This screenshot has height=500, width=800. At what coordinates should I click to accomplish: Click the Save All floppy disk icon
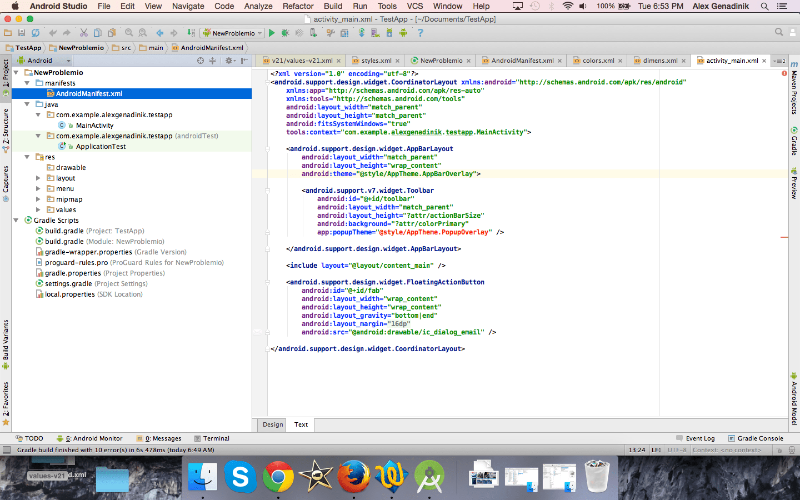coord(22,33)
